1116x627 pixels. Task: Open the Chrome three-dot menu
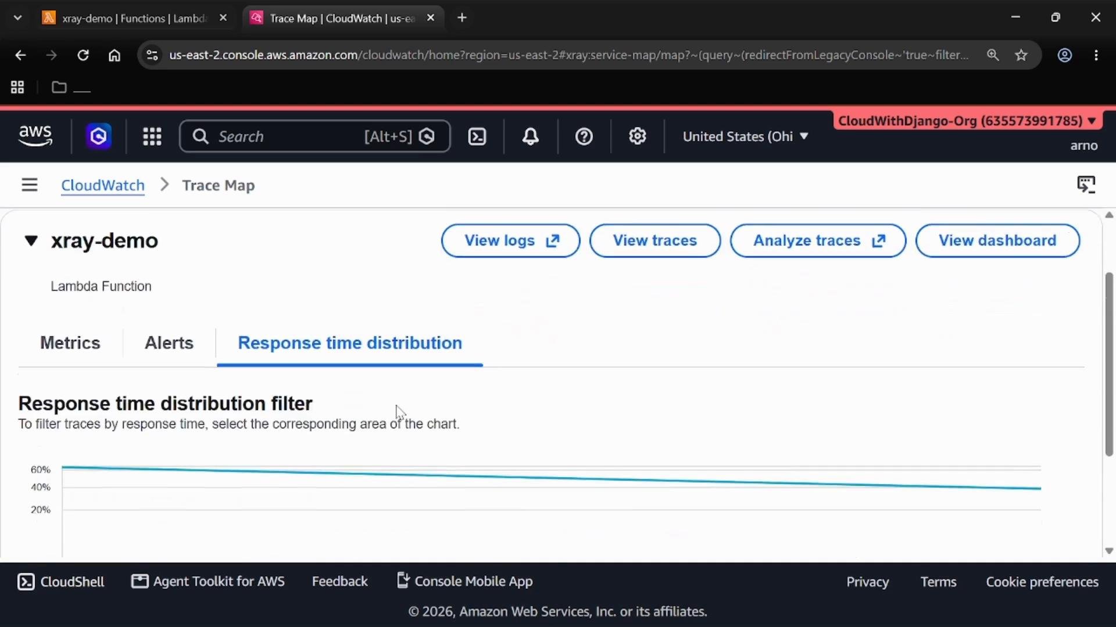(1096, 55)
